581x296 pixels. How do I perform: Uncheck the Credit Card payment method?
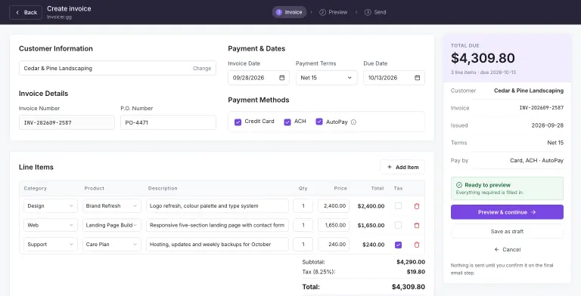tap(238, 122)
